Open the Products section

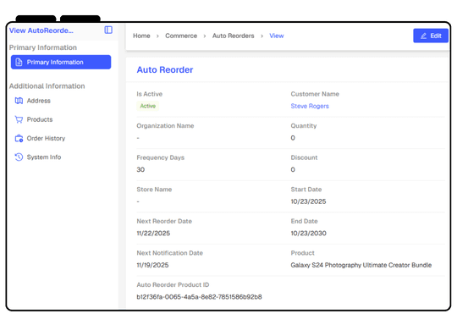pyautogui.click(x=40, y=119)
